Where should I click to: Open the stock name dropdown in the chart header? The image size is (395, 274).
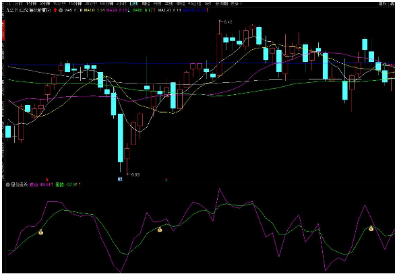coord(29,10)
